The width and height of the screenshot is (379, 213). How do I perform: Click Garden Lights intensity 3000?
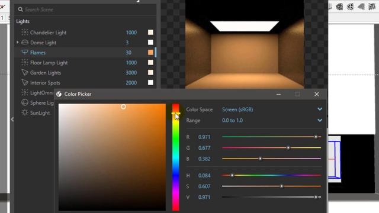[x=131, y=72]
